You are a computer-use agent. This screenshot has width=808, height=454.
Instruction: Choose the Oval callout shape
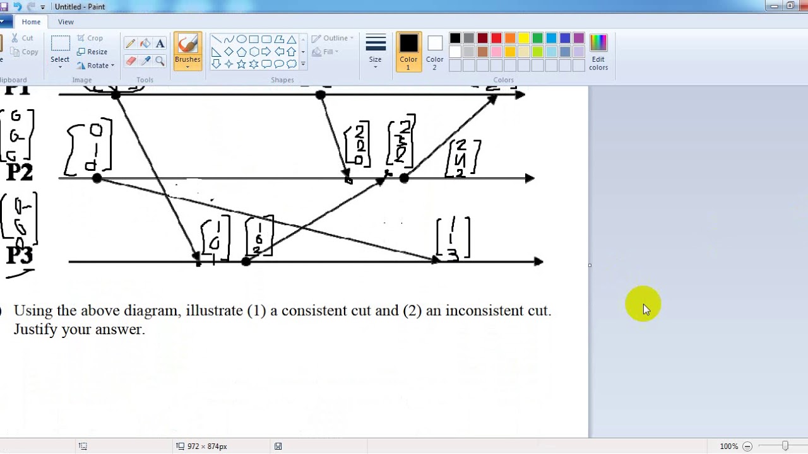pos(279,64)
